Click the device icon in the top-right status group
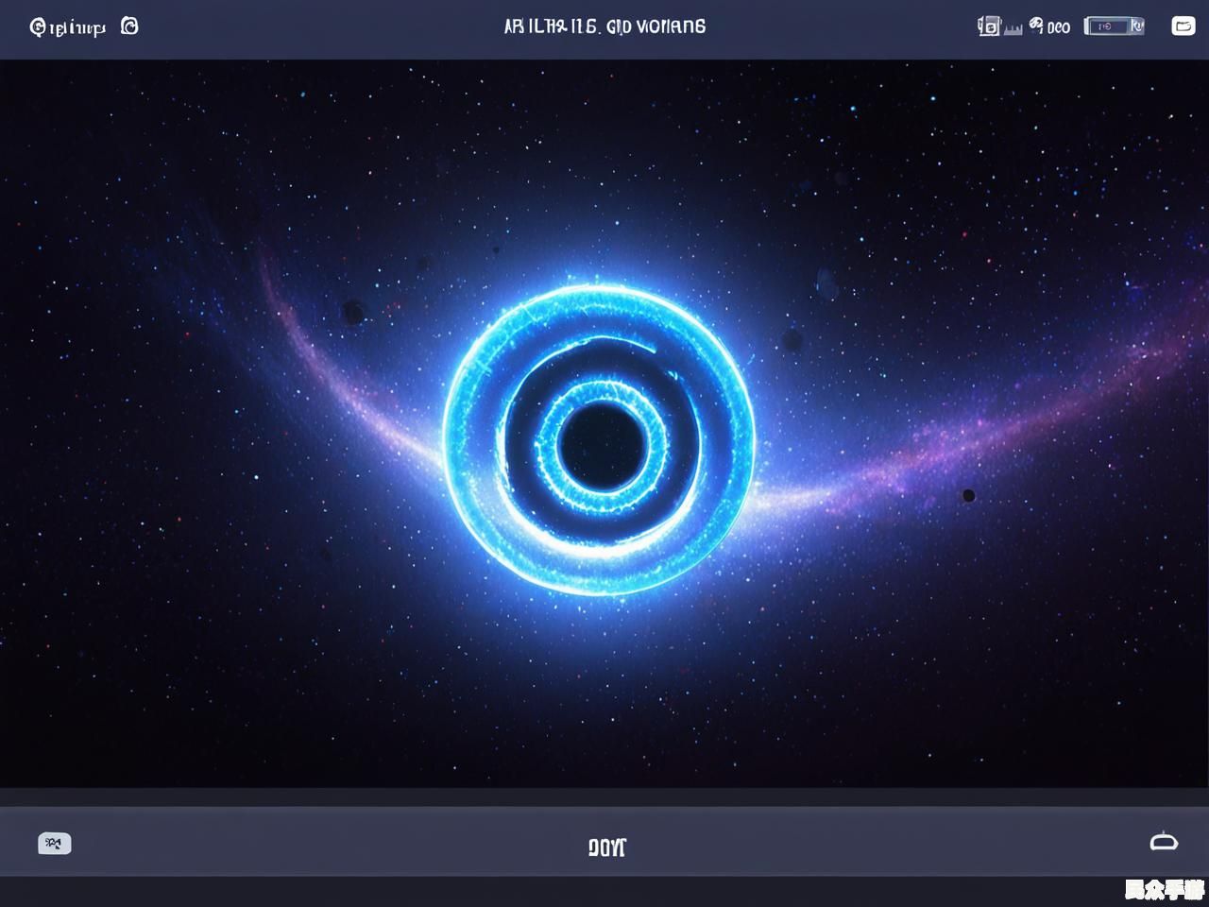 click(x=988, y=26)
